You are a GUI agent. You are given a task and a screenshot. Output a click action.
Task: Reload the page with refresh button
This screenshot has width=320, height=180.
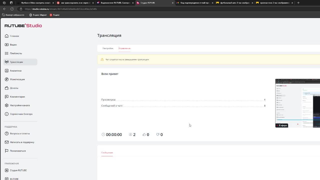(x=12, y=9)
